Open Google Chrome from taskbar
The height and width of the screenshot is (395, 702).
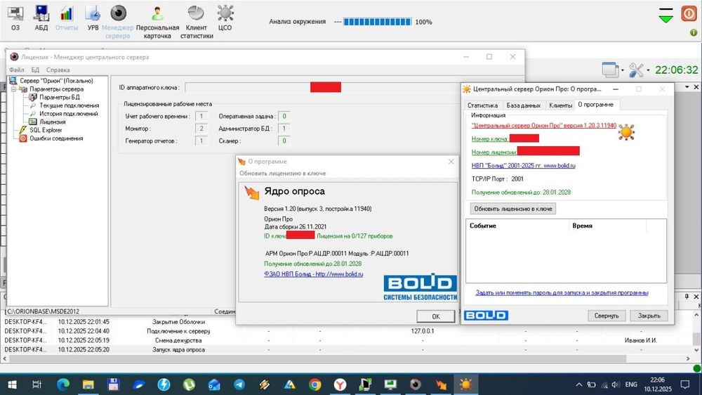pos(314,384)
